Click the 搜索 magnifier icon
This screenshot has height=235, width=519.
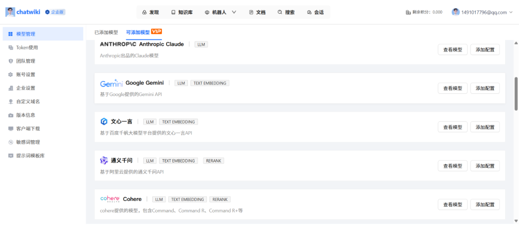pyautogui.click(x=280, y=12)
